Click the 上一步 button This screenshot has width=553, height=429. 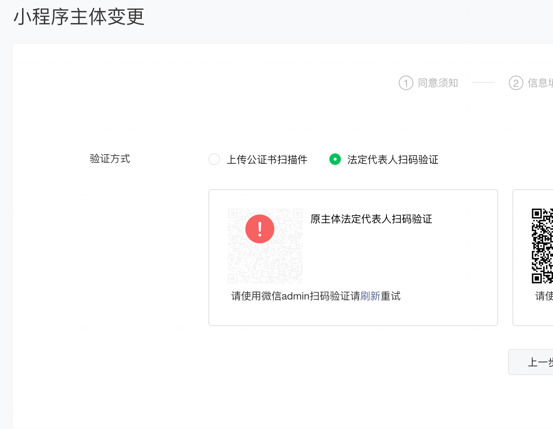click(531, 362)
